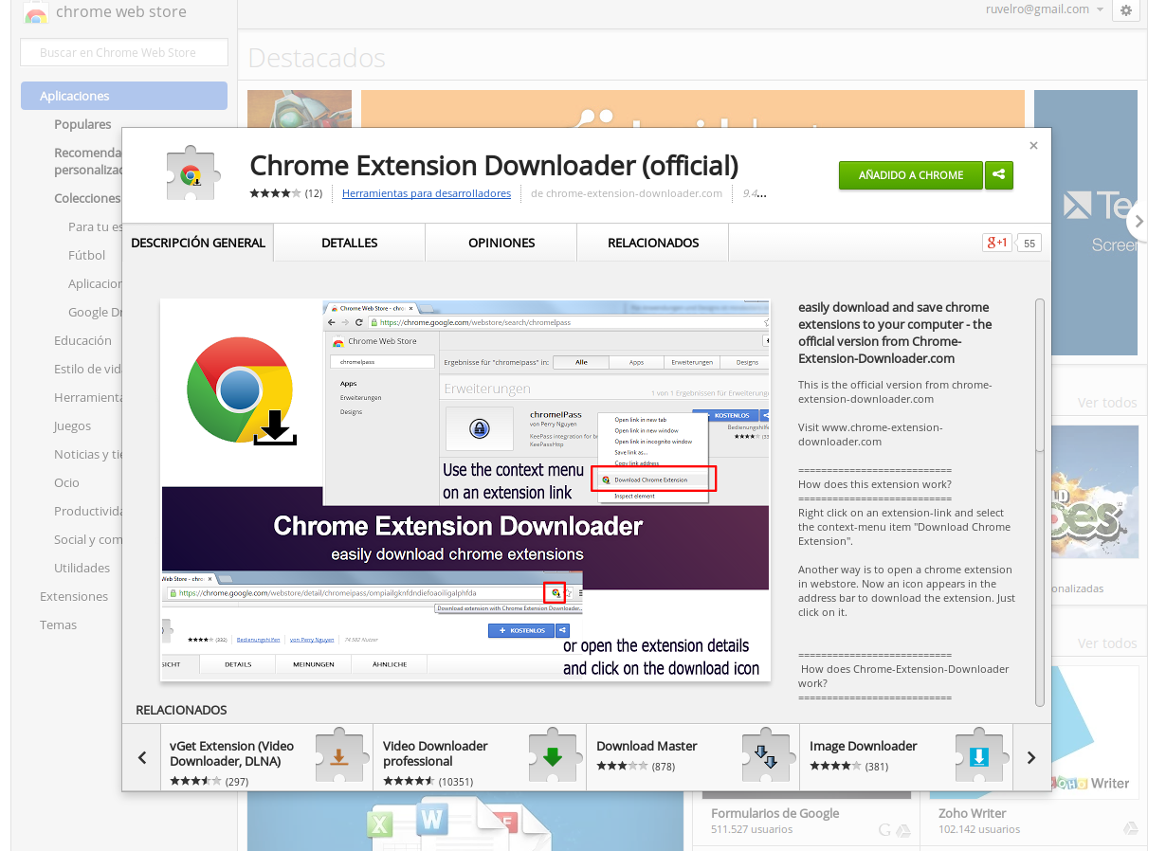Select Utilidades category in sidebar
Screen dimensions: 1166x851
pos(82,568)
